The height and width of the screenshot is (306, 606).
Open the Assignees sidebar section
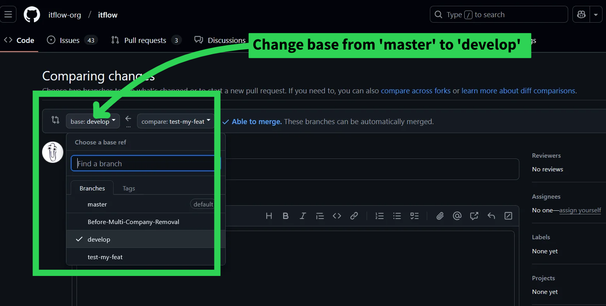[x=546, y=196]
